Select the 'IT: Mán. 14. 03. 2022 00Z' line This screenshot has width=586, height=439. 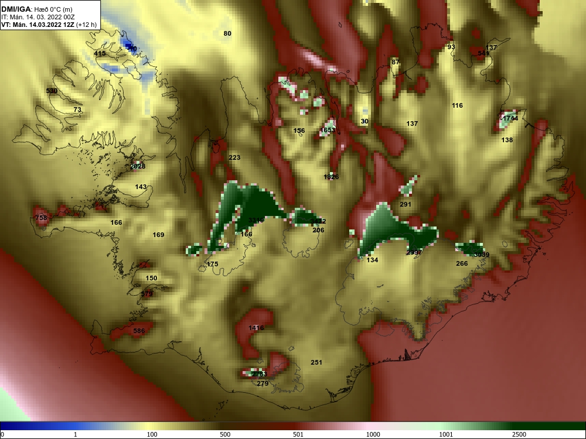click(38, 17)
